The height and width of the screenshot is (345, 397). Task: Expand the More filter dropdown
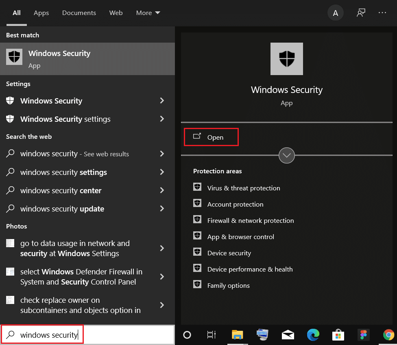coord(148,13)
